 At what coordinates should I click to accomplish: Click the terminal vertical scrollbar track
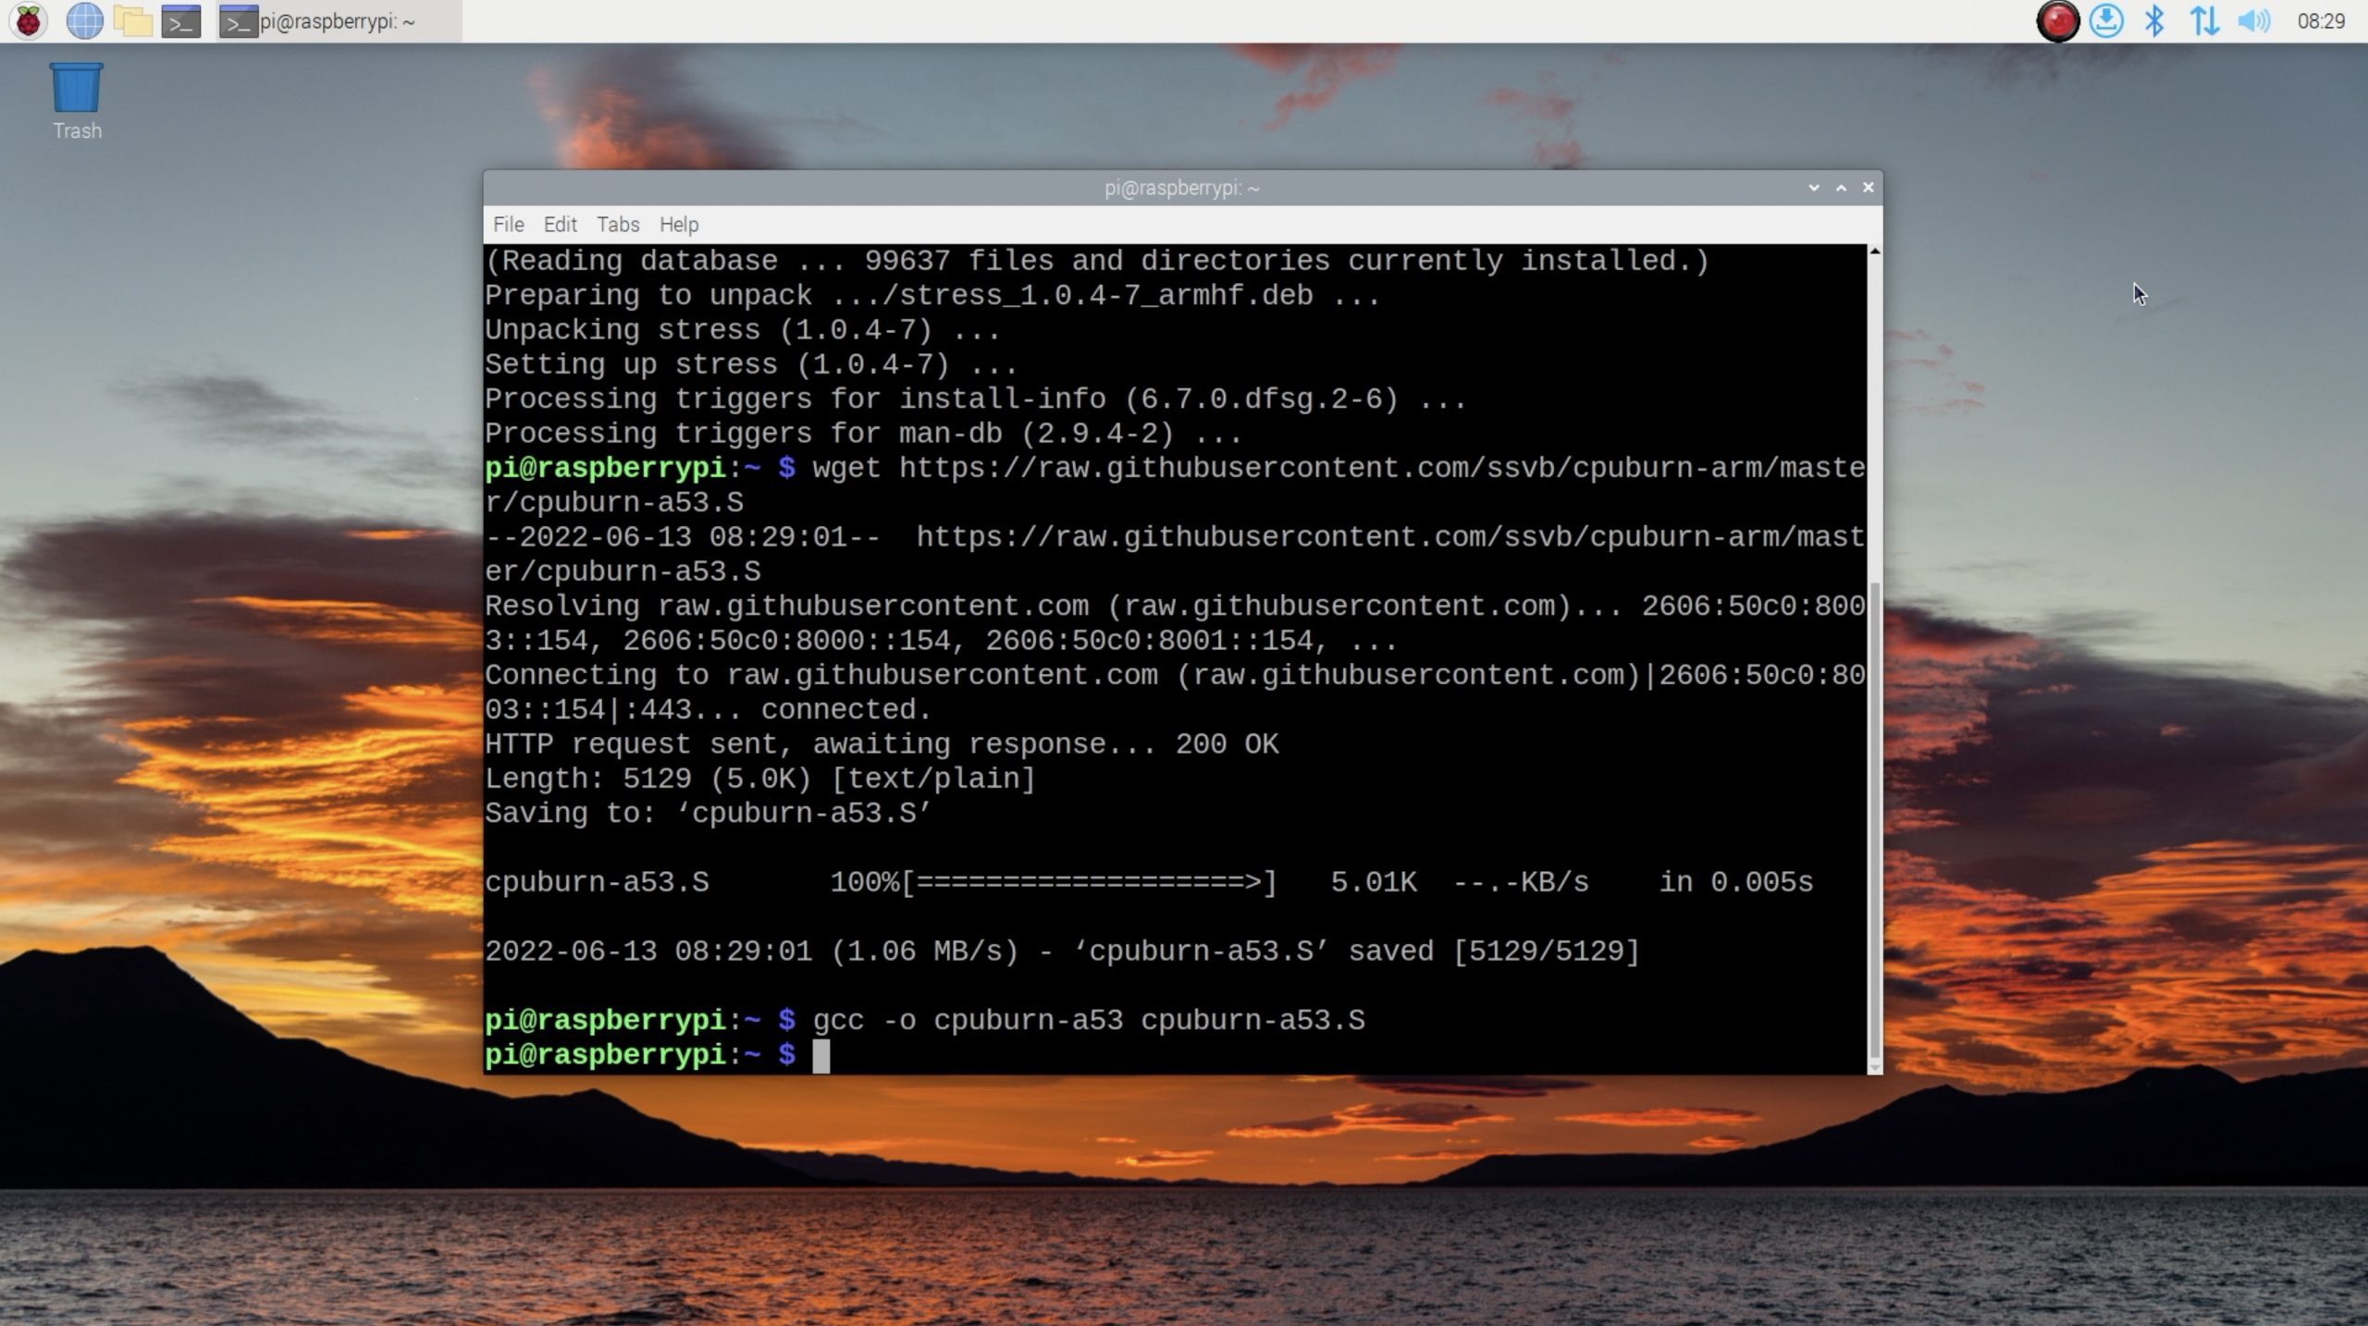click(x=1874, y=416)
